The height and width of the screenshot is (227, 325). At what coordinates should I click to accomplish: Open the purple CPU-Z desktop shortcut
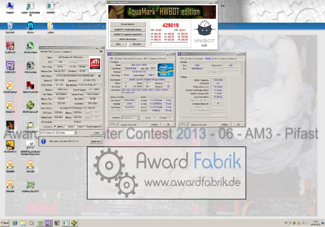pyautogui.click(x=10, y=67)
